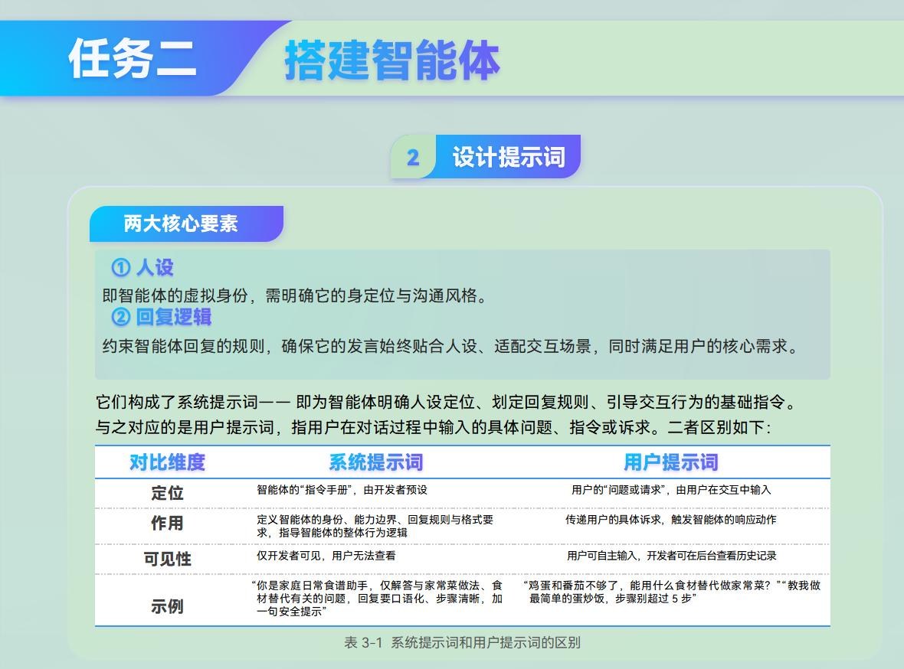Click the sentence starting 约束智能体回复的规则
The width and height of the screenshot is (904, 669).
[x=450, y=346]
